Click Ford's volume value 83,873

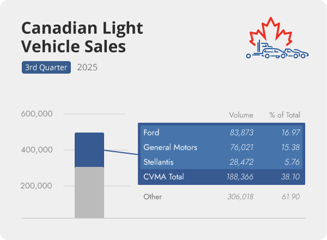(240, 133)
